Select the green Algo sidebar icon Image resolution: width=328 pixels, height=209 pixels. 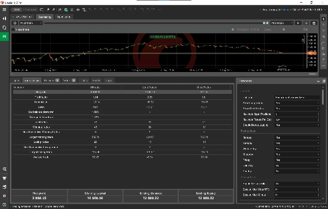4,37
